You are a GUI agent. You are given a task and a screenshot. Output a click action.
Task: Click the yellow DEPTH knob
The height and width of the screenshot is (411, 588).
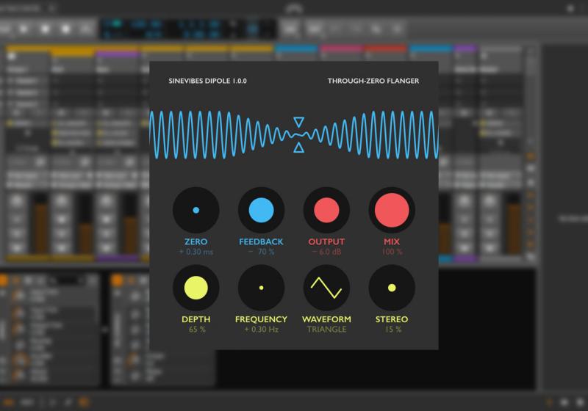coord(196,288)
